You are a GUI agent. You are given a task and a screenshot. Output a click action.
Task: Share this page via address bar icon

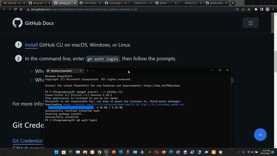[x=243, y=10]
